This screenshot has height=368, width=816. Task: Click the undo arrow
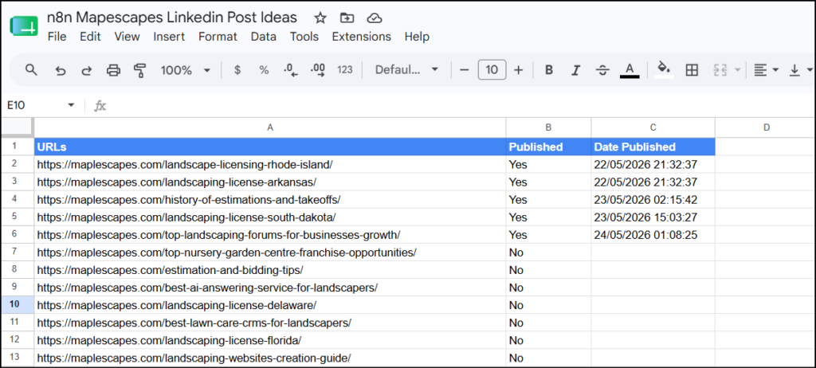click(x=61, y=70)
